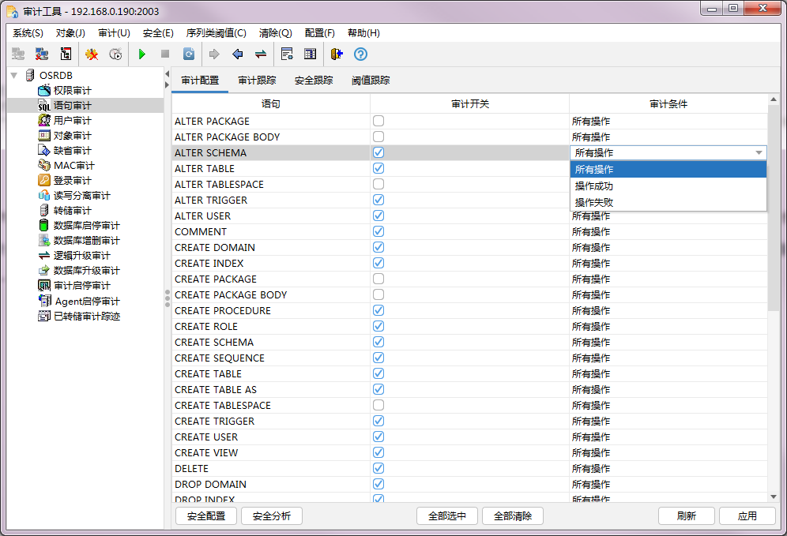The image size is (787, 536).
Task: Click the exit door toolbar icon
Action: pyautogui.click(x=337, y=54)
